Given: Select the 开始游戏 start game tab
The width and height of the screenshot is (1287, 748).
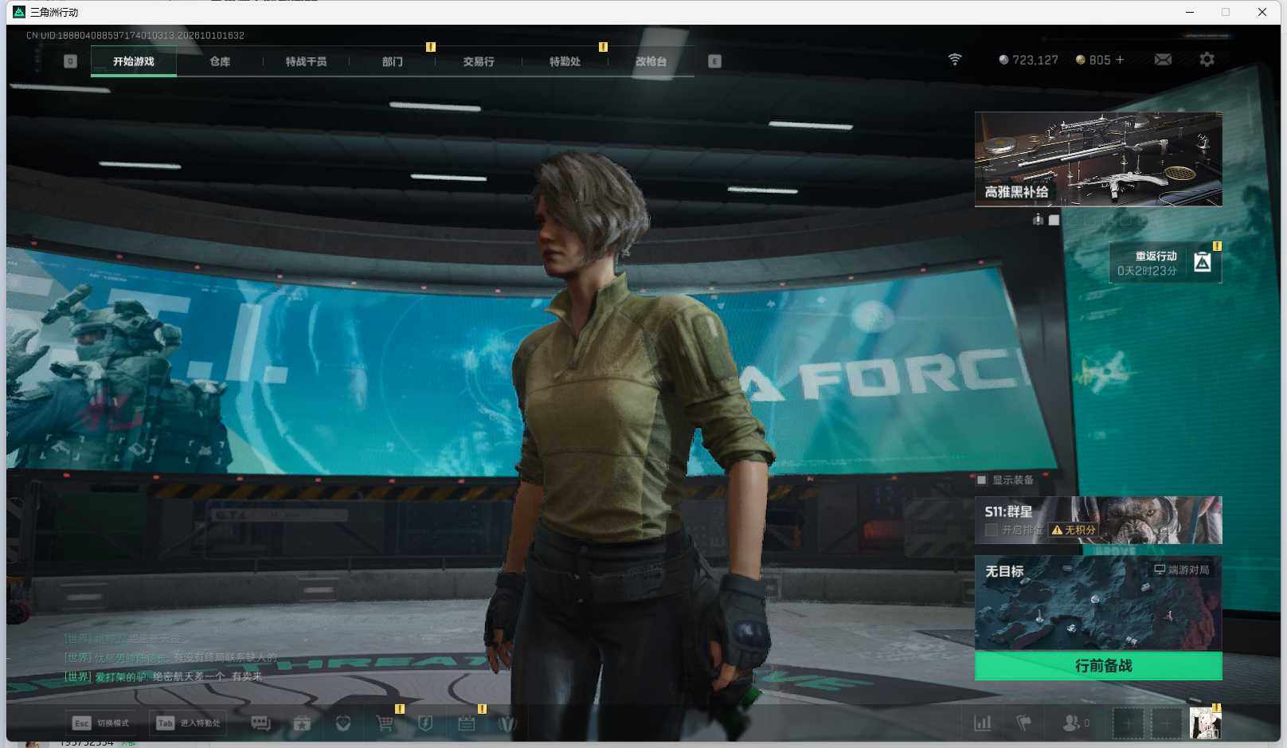Looking at the screenshot, I should pyautogui.click(x=134, y=61).
